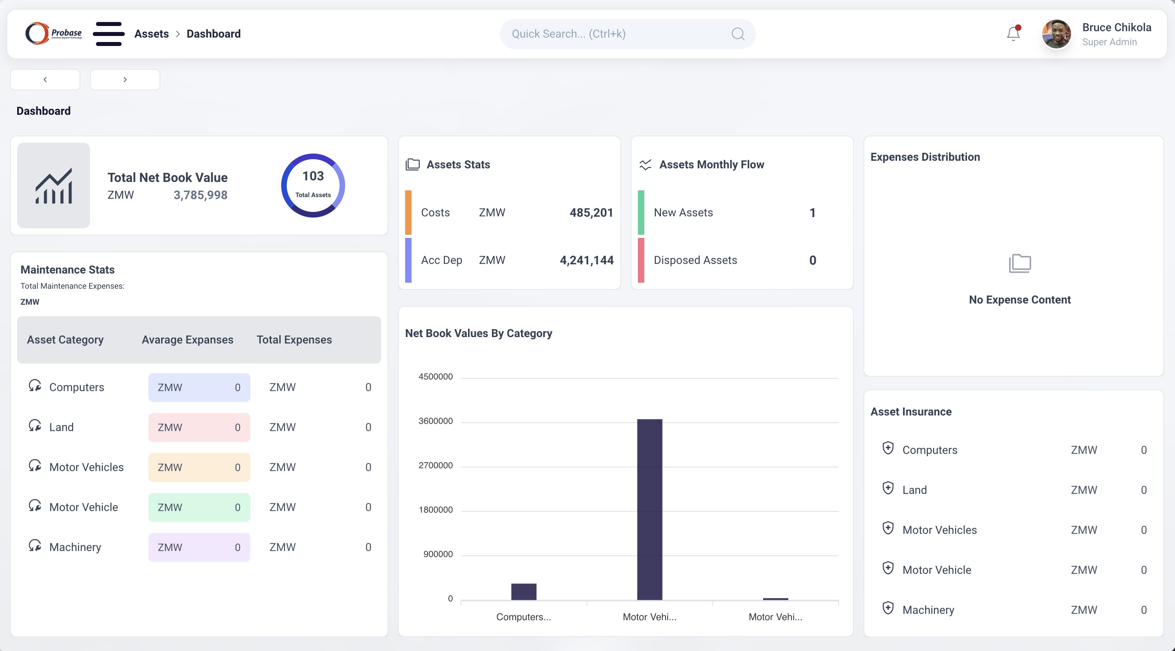
Task: Open Bruce Chikola user profile avatar
Action: [x=1056, y=34]
